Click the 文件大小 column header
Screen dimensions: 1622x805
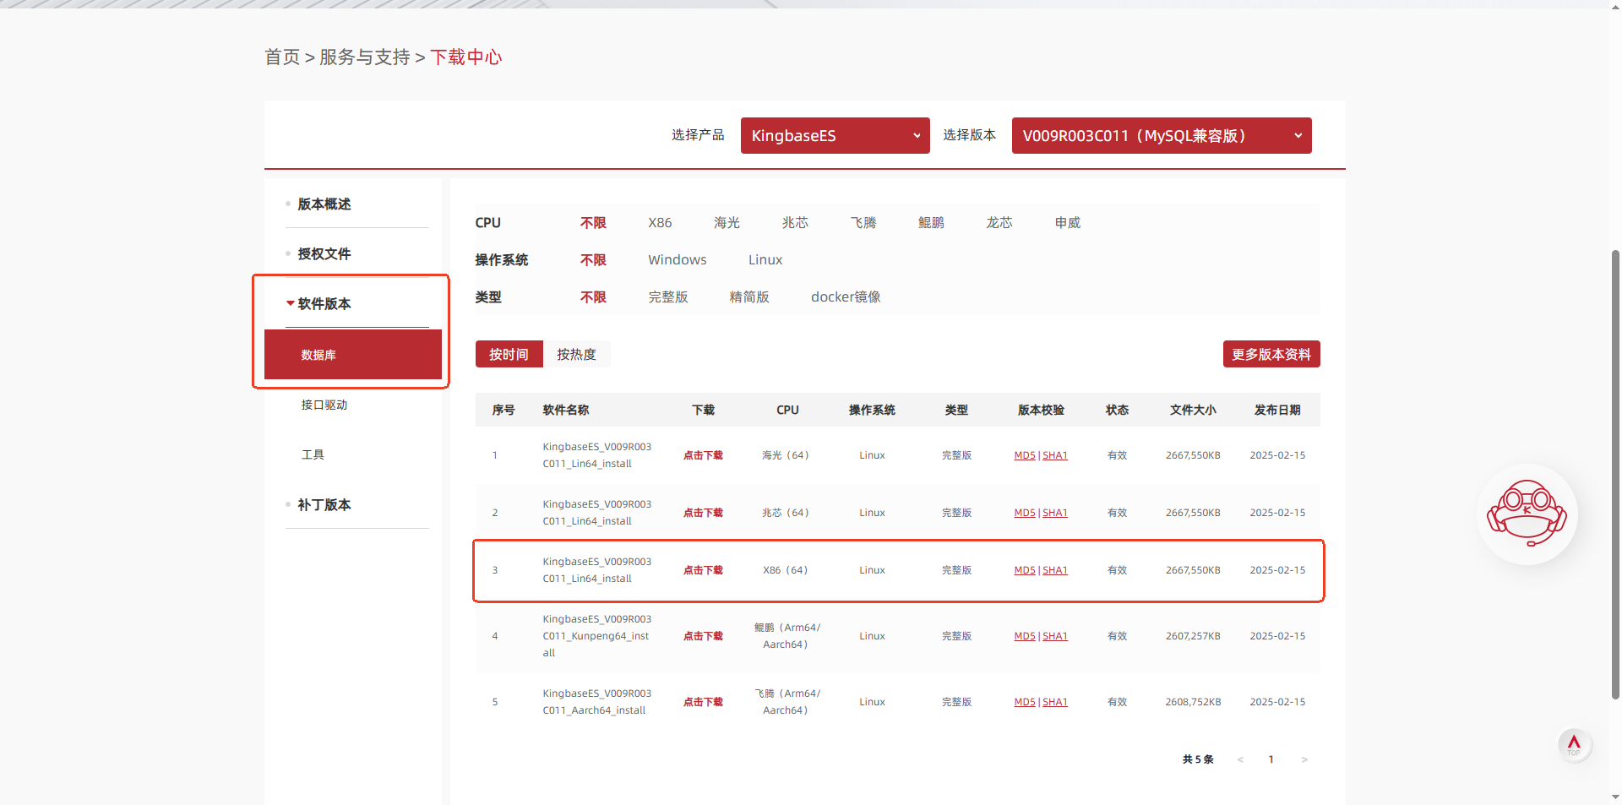(x=1193, y=410)
